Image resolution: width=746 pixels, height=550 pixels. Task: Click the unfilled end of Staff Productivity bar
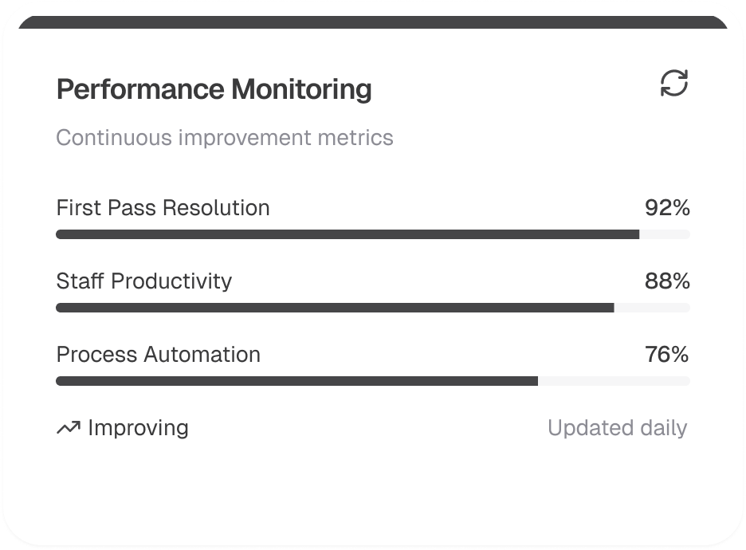point(652,308)
